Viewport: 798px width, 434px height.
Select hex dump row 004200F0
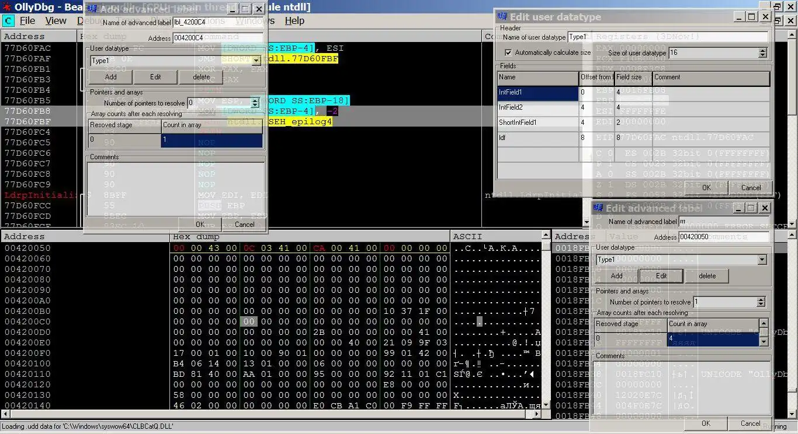click(27, 353)
